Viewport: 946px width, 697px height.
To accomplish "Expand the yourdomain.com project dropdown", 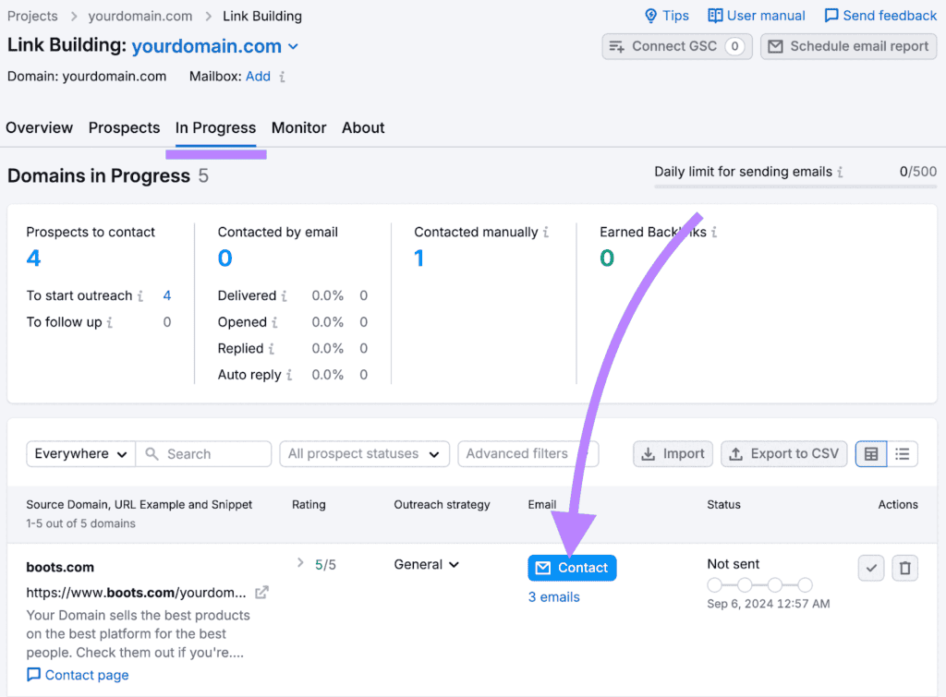I will coord(294,46).
